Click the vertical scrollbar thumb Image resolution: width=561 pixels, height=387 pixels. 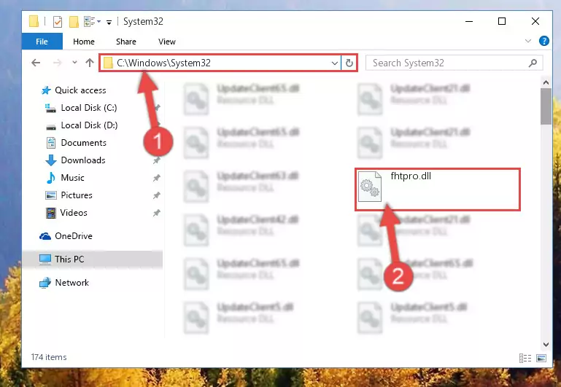point(546,106)
